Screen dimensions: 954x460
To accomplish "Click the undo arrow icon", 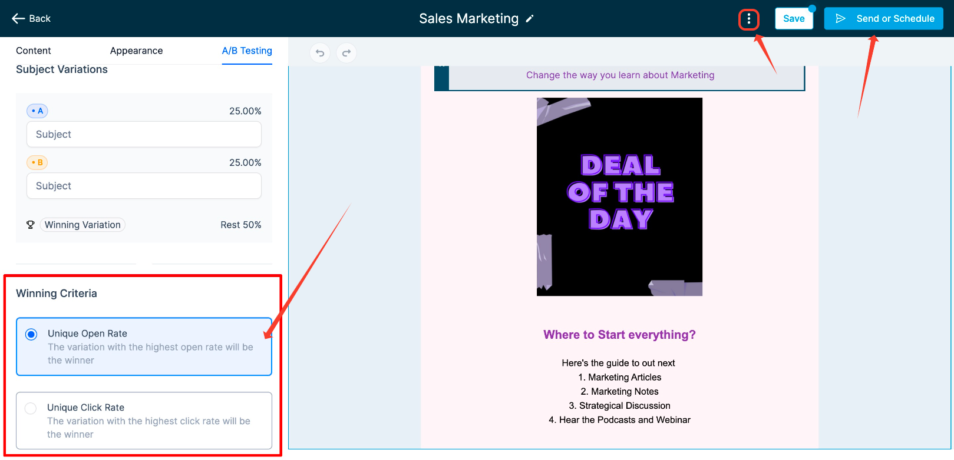I will click(320, 53).
